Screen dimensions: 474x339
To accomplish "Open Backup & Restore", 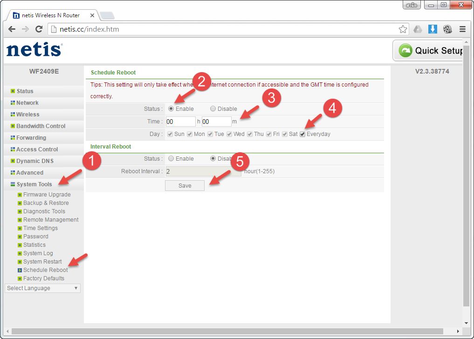I will [x=46, y=203].
